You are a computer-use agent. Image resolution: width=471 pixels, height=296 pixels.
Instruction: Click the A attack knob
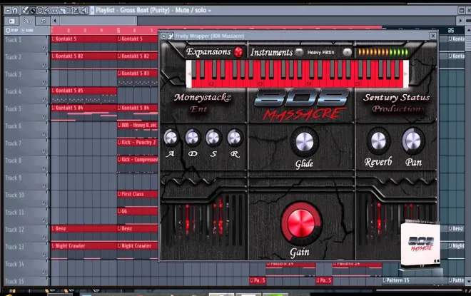[x=171, y=138]
